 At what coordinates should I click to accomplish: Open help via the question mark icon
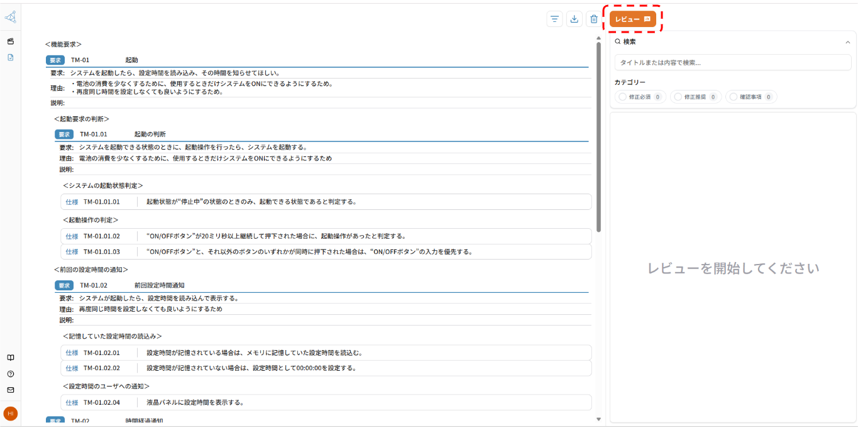10,373
